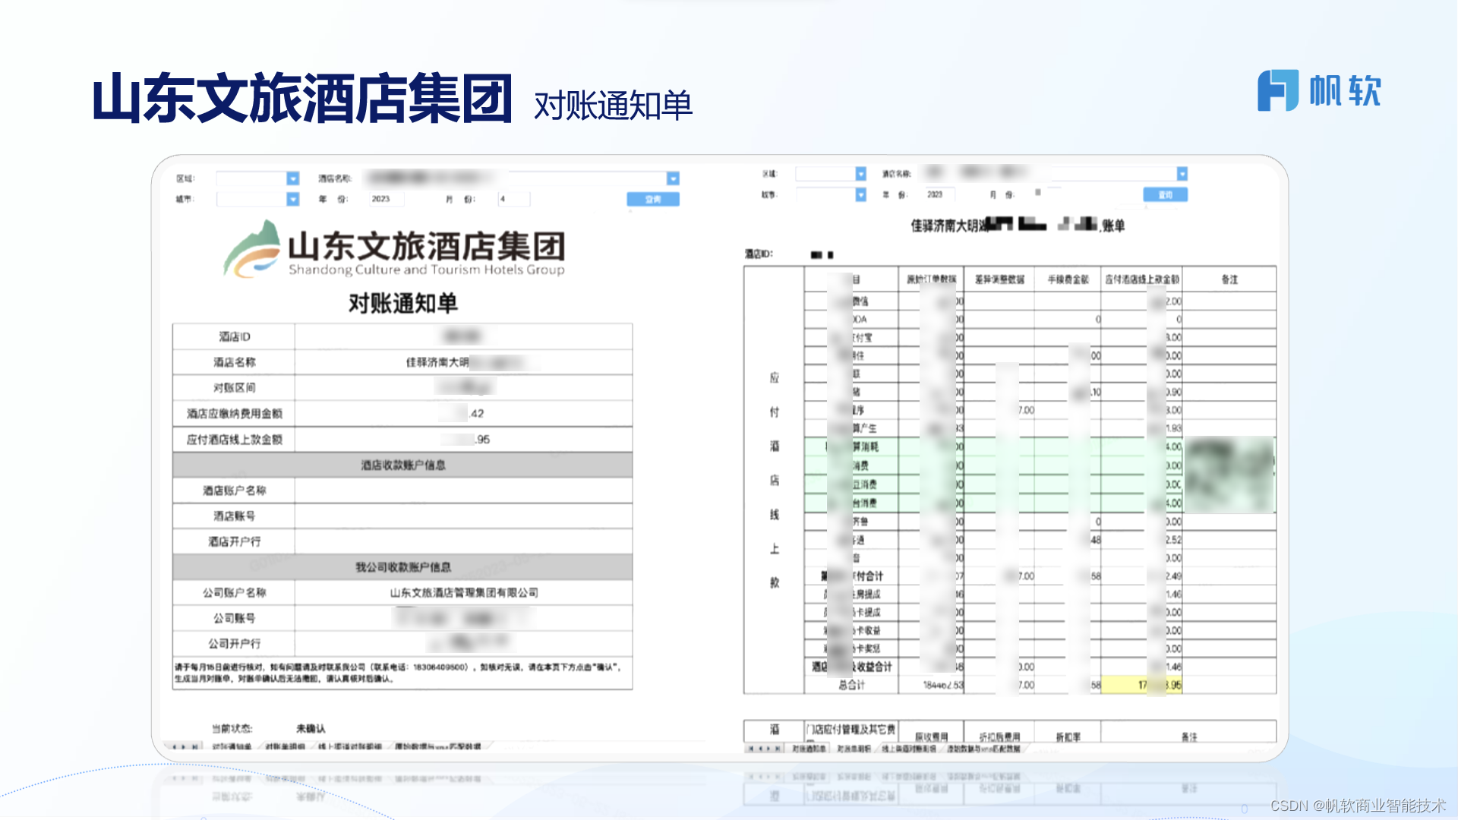Jump to first sheet arrow in right report
The height and width of the screenshot is (820, 1458).
pyautogui.click(x=751, y=749)
